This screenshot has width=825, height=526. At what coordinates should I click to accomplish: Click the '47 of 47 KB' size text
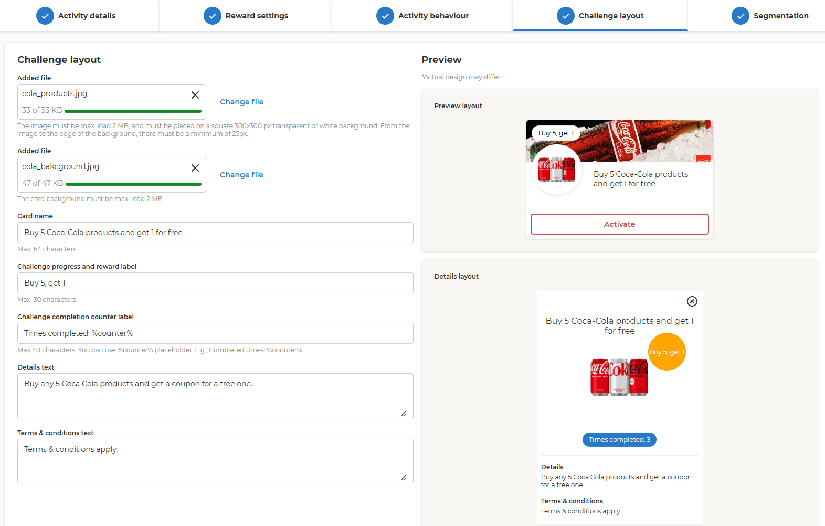(43, 183)
